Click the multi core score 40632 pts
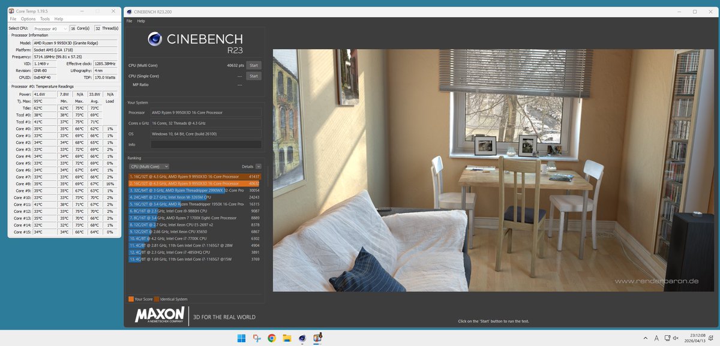This screenshot has height=346, width=720. (x=235, y=65)
